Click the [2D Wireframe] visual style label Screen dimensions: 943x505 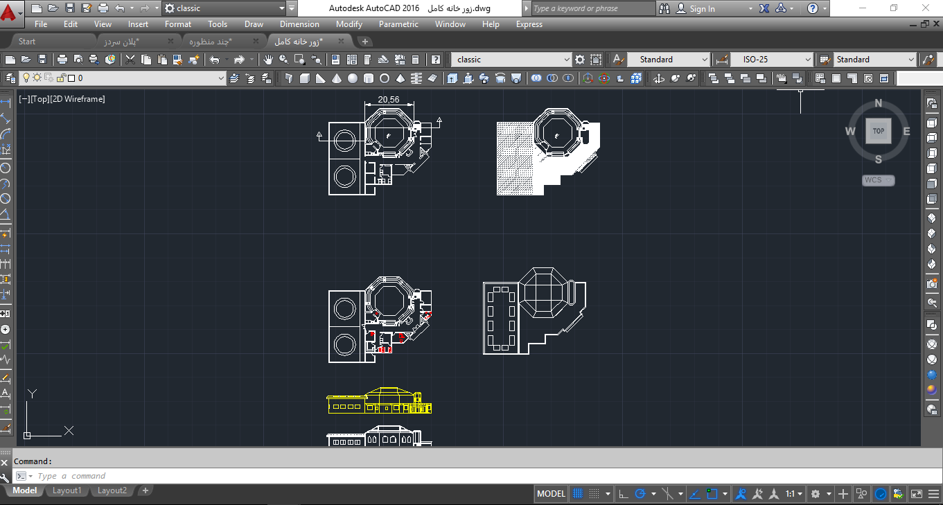78,99
